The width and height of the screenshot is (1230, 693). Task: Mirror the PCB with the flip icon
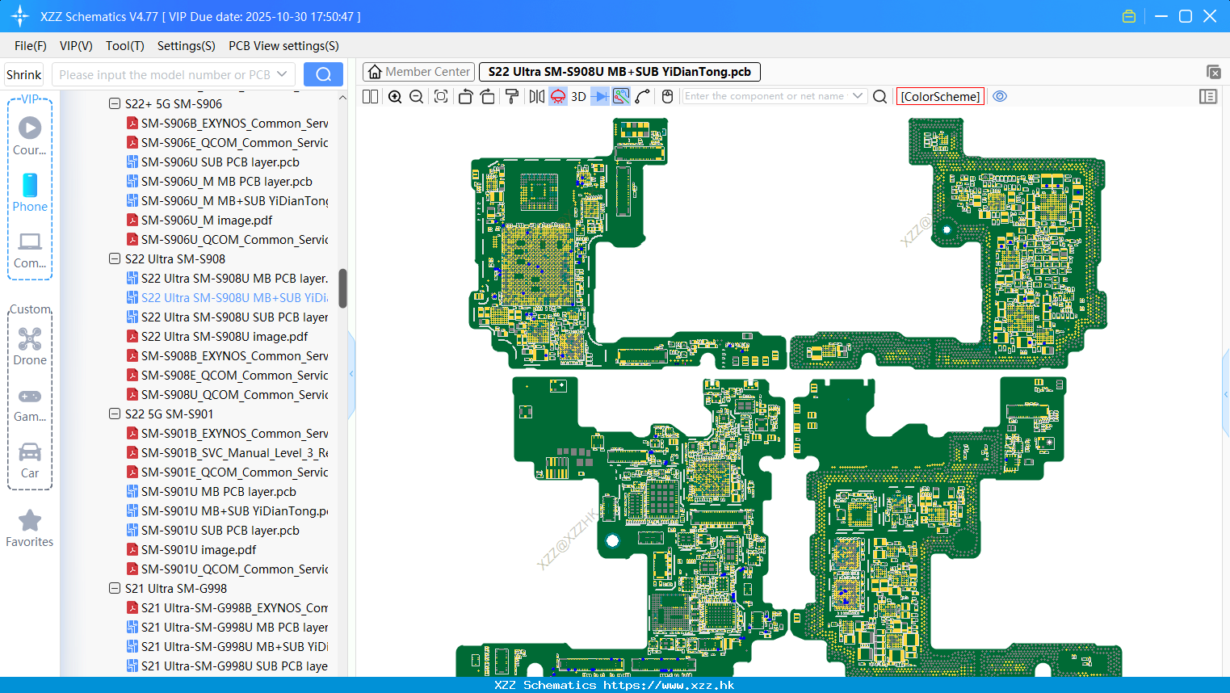point(537,96)
